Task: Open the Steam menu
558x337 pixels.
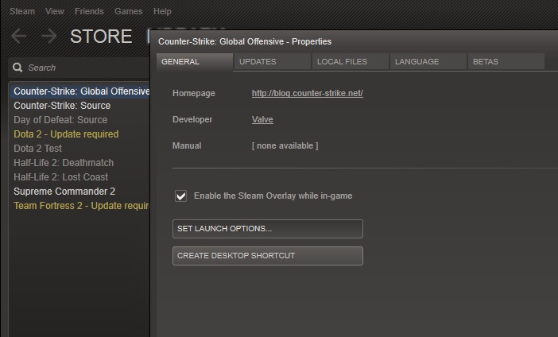Action: pos(22,11)
